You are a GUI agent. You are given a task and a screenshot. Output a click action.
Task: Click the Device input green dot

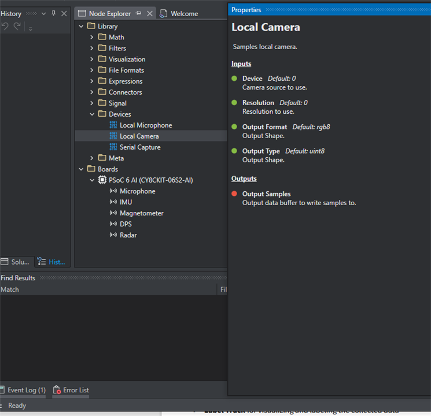[x=234, y=79]
